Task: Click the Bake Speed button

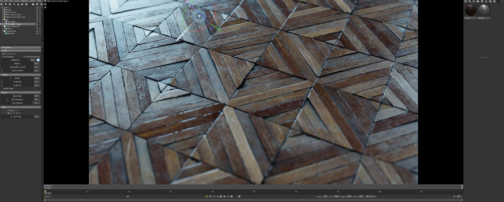Action: pyautogui.click(x=370, y=196)
